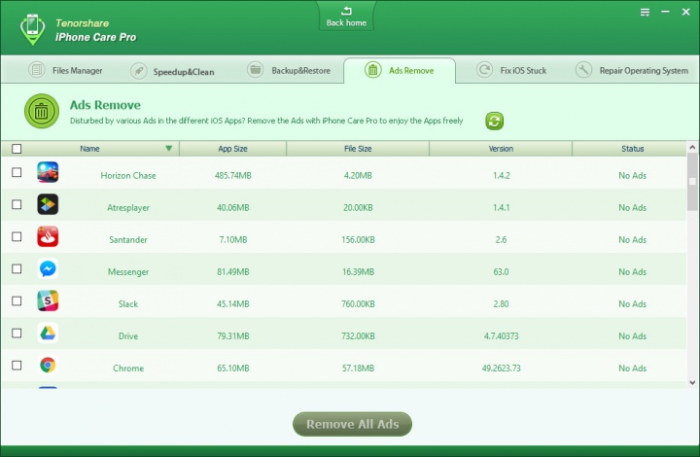Click the "156.00KB" file size cell

(x=358, y=239)
